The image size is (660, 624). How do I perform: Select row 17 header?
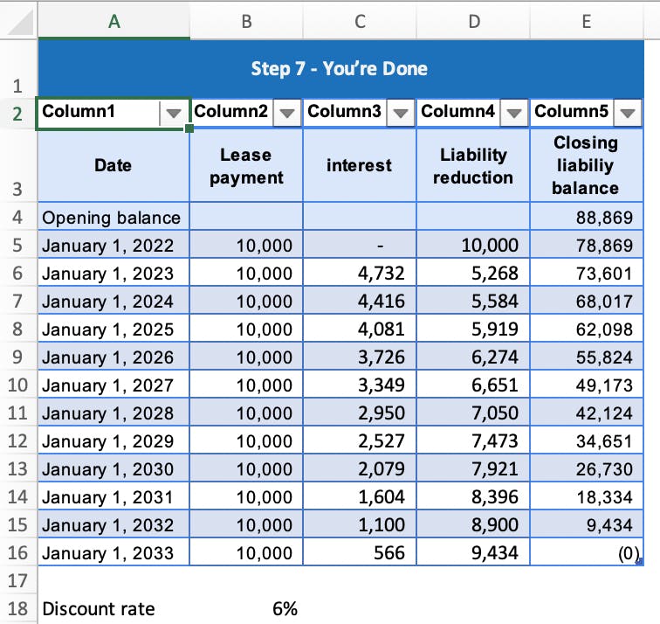click(x=18, y=581)
